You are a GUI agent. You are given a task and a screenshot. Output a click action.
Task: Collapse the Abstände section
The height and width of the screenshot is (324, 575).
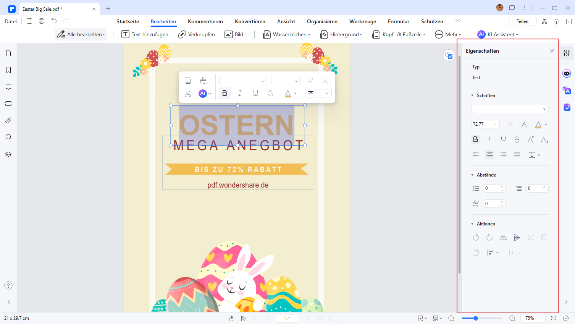pyautogui.click(x=472, y=175)
